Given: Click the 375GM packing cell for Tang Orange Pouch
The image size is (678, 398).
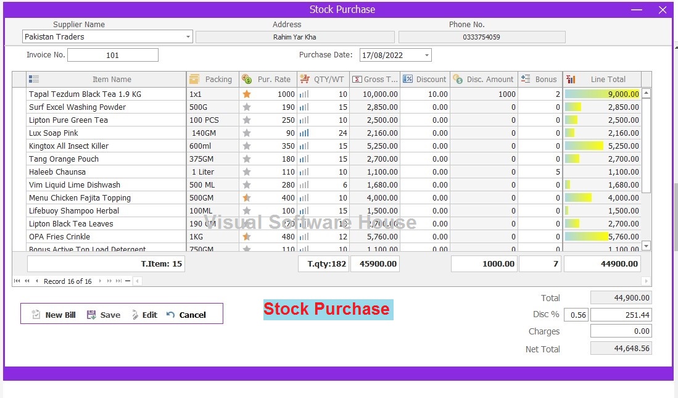Looking at the screenshot, I should pyautogui.click(x=213, y=159).
